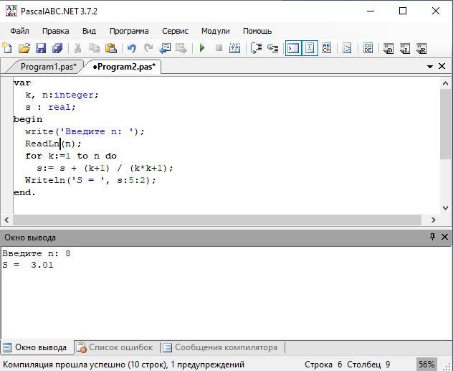Expand the Модули menu
The image size is (453, 371).
(215, 31)
